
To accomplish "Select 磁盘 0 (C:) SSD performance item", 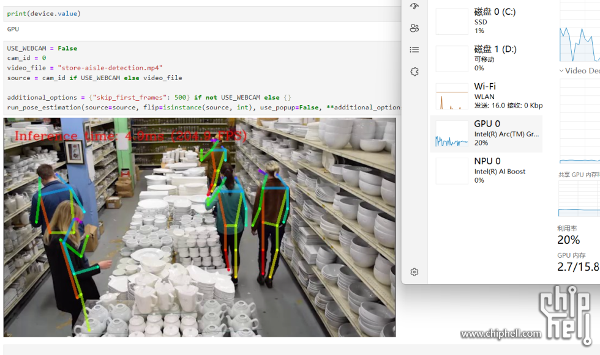I will 486,21.
